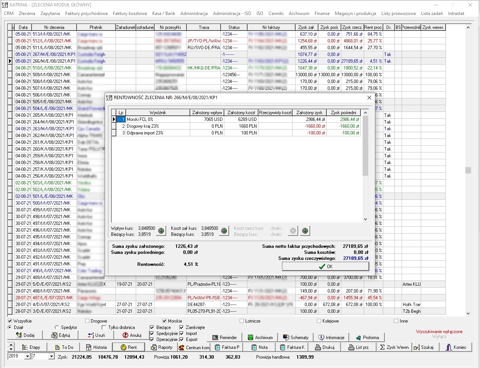Viewport: 480px width, 368px height.
Task: Enable the Kolejowe checkbox
Action: (319, 321)
